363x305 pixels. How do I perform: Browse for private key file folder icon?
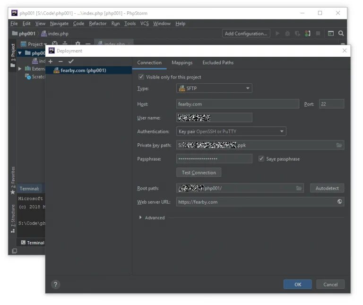339,145
